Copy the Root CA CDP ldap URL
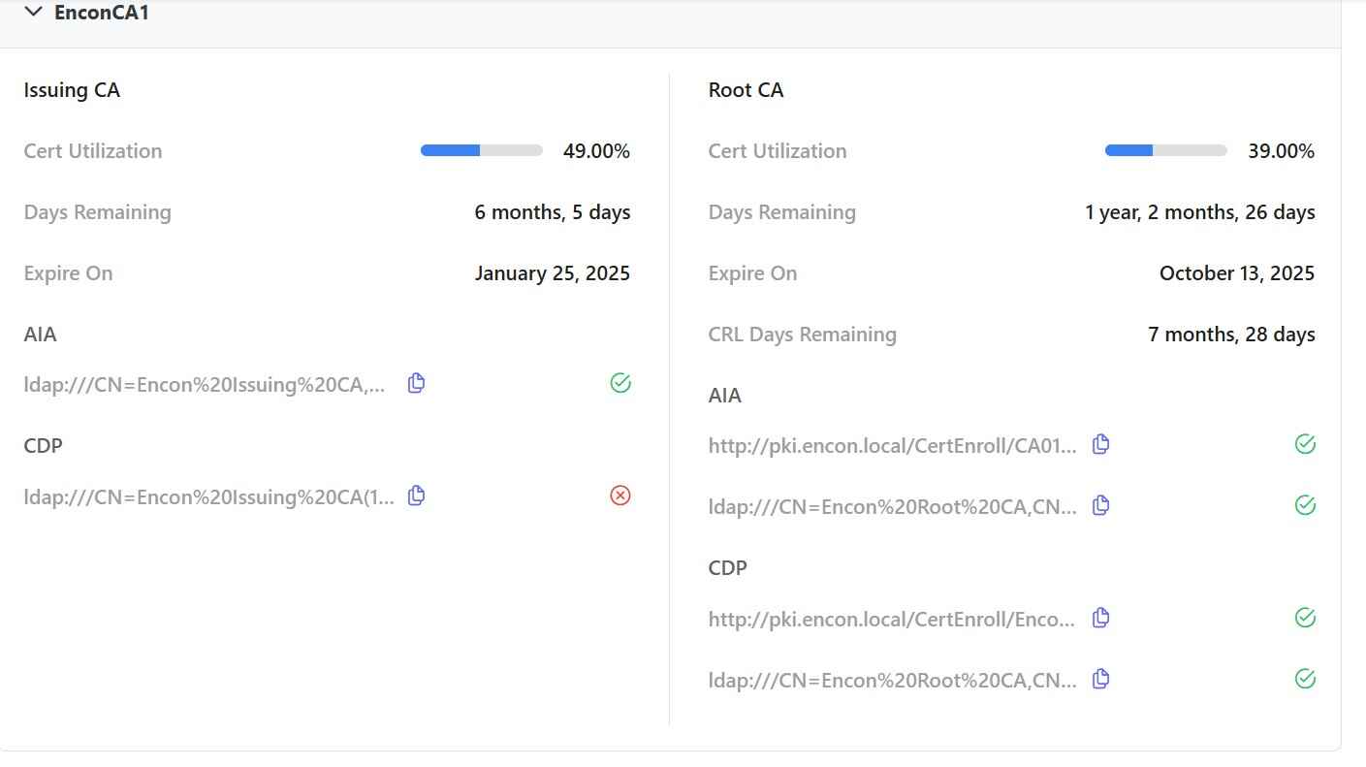Image resolution: width=1366 pixels, height=767 pixels. coord(1100,679)
